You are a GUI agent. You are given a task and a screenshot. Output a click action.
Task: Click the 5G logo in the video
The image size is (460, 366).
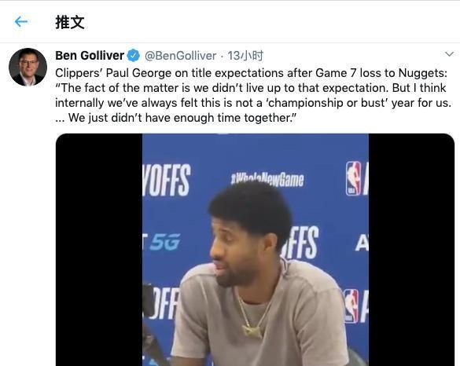coord(164,243)
